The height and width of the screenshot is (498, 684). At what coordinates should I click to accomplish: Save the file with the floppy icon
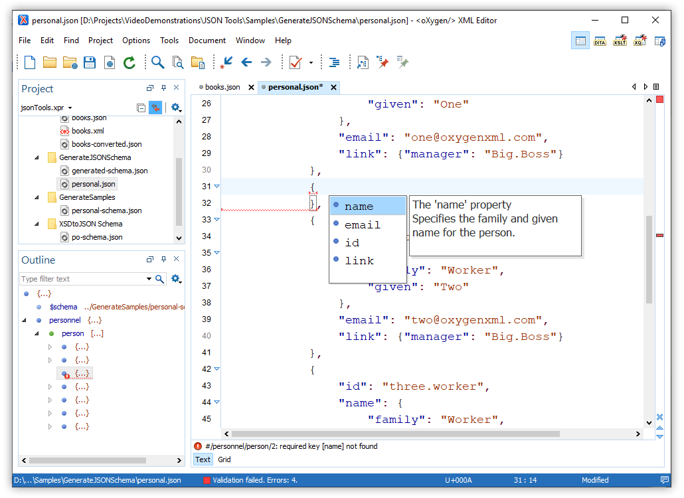point(90,62)
